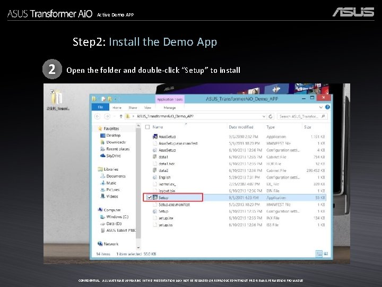Click the Application Tools contextual tab
This screenshot has height=287, width=382.
[170, 99]
